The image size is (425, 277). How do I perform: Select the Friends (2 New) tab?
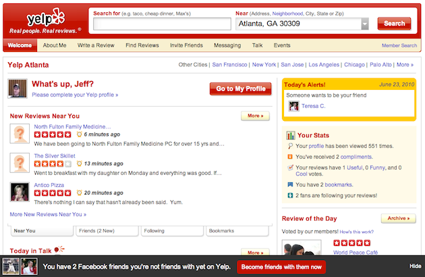(107, 231)
